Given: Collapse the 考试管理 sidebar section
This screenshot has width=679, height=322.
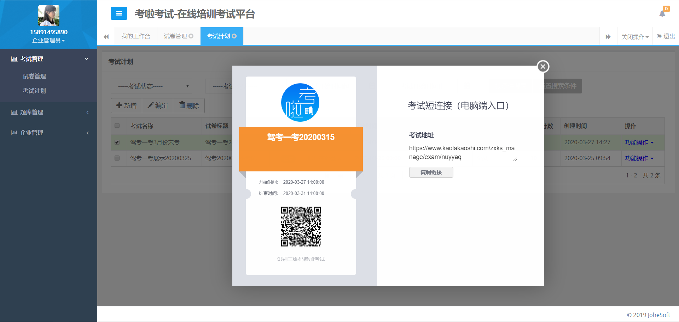Looking at the screenshot, I should 48,59.
